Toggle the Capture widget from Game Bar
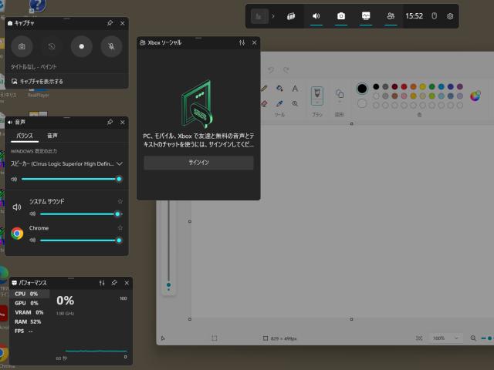Screen dimensions: 494x370 coord(341,16)
